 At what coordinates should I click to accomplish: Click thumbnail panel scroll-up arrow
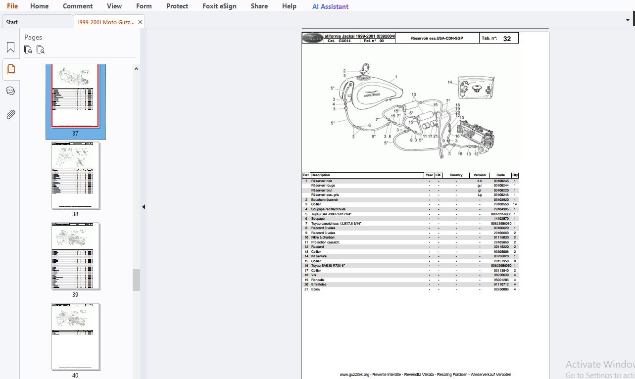tap(136, 69)
